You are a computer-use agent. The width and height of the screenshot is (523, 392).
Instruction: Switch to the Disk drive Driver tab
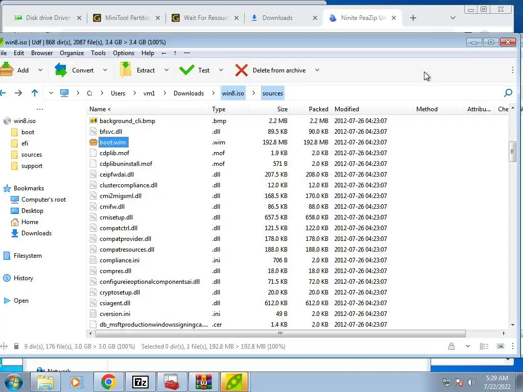point(47,18)
